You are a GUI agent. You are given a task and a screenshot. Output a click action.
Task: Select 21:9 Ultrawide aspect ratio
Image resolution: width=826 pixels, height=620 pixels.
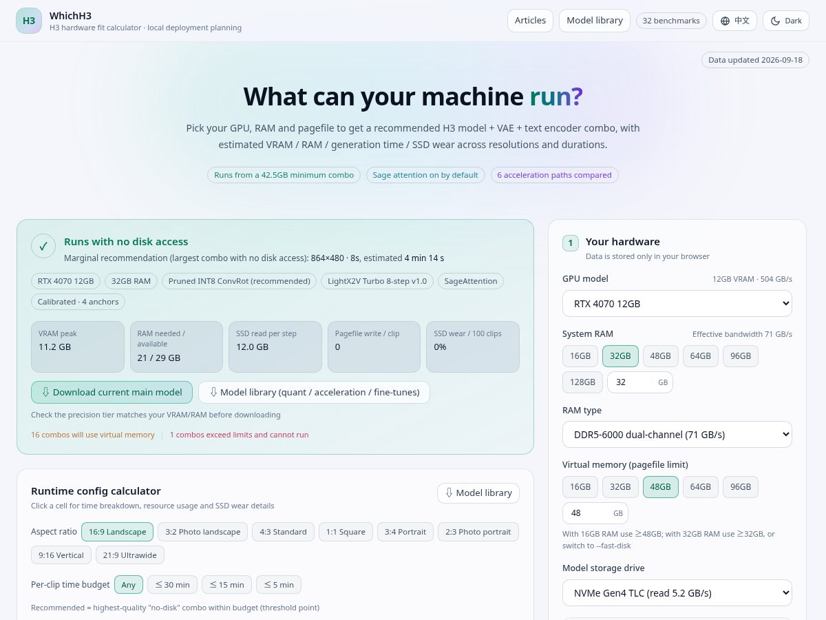point(130,555)
